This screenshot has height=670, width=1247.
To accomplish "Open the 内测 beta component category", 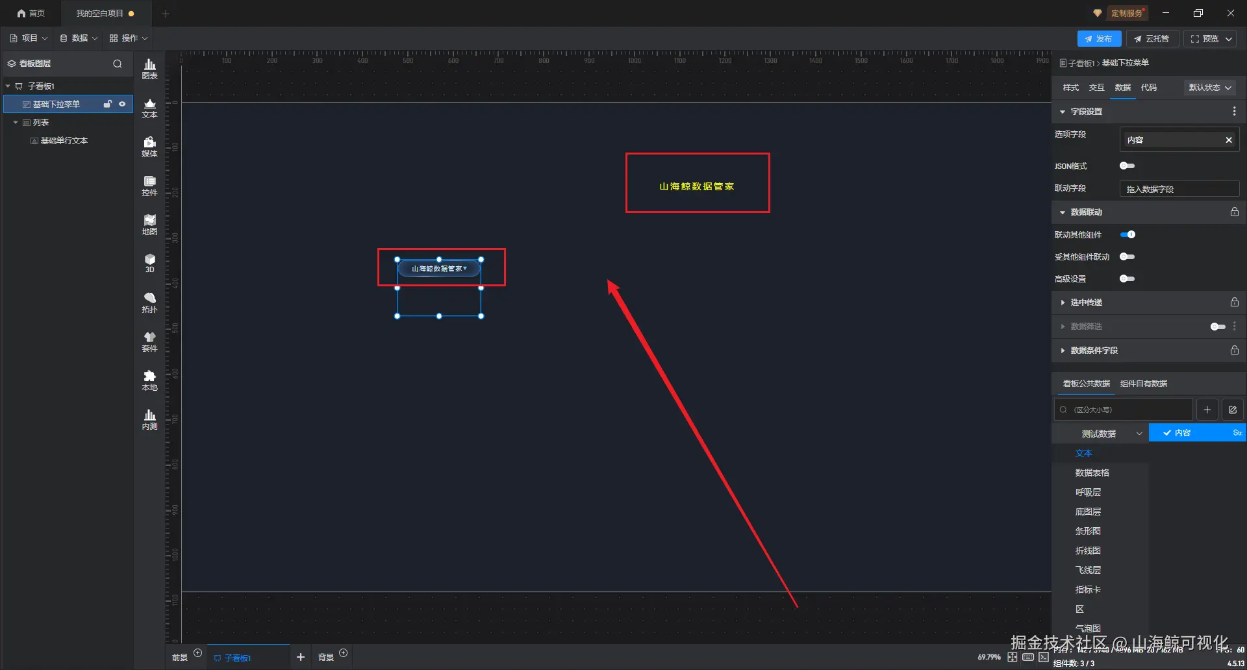I will point(149,419).
